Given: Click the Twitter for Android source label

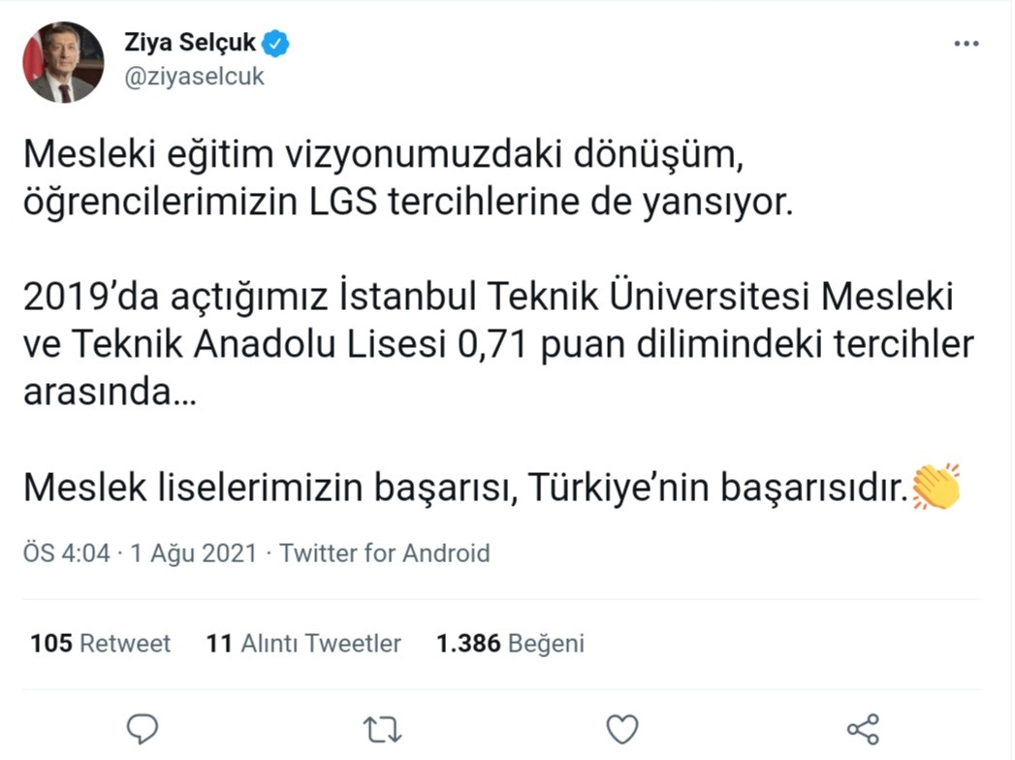Looking at the screenshot, I should coord(383,554).
